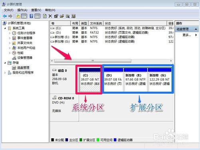Select 计算机管理(本地) root node
200x150 pixels.
[x=19, y=23]
